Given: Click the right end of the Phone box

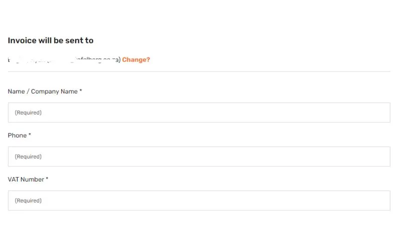Looking at the screenshot, I should point(383,156).
